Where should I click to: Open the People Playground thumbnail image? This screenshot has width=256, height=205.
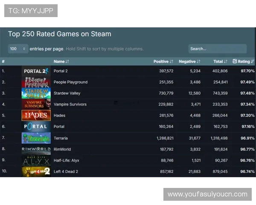point(36,82)
